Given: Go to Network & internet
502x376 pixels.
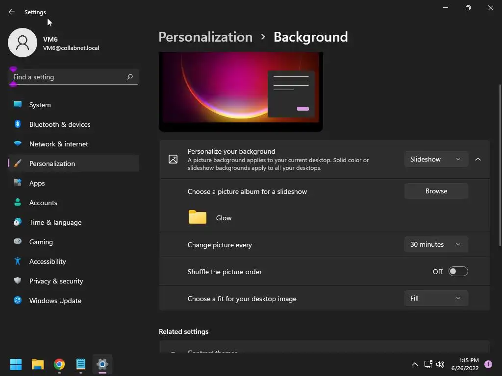Looking at the screenshot, I should click(x=74, y=144).
